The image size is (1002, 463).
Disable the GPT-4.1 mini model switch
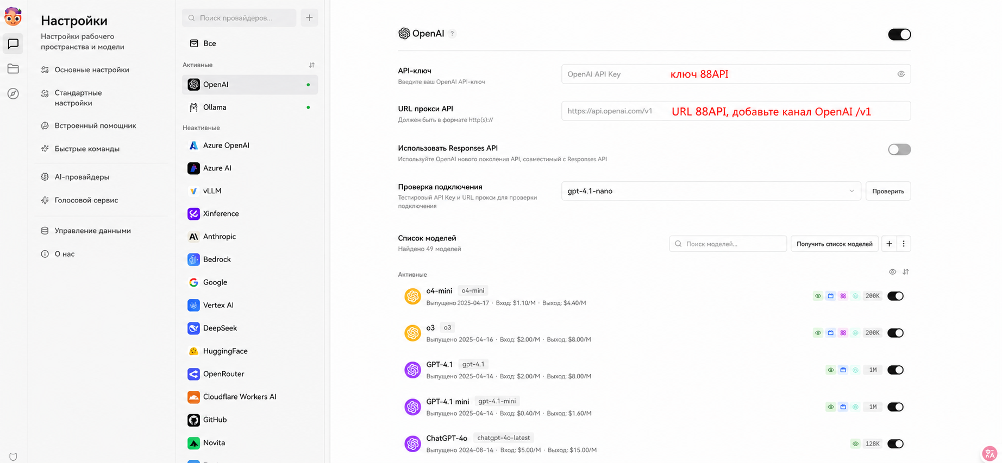tap(895, 407)
